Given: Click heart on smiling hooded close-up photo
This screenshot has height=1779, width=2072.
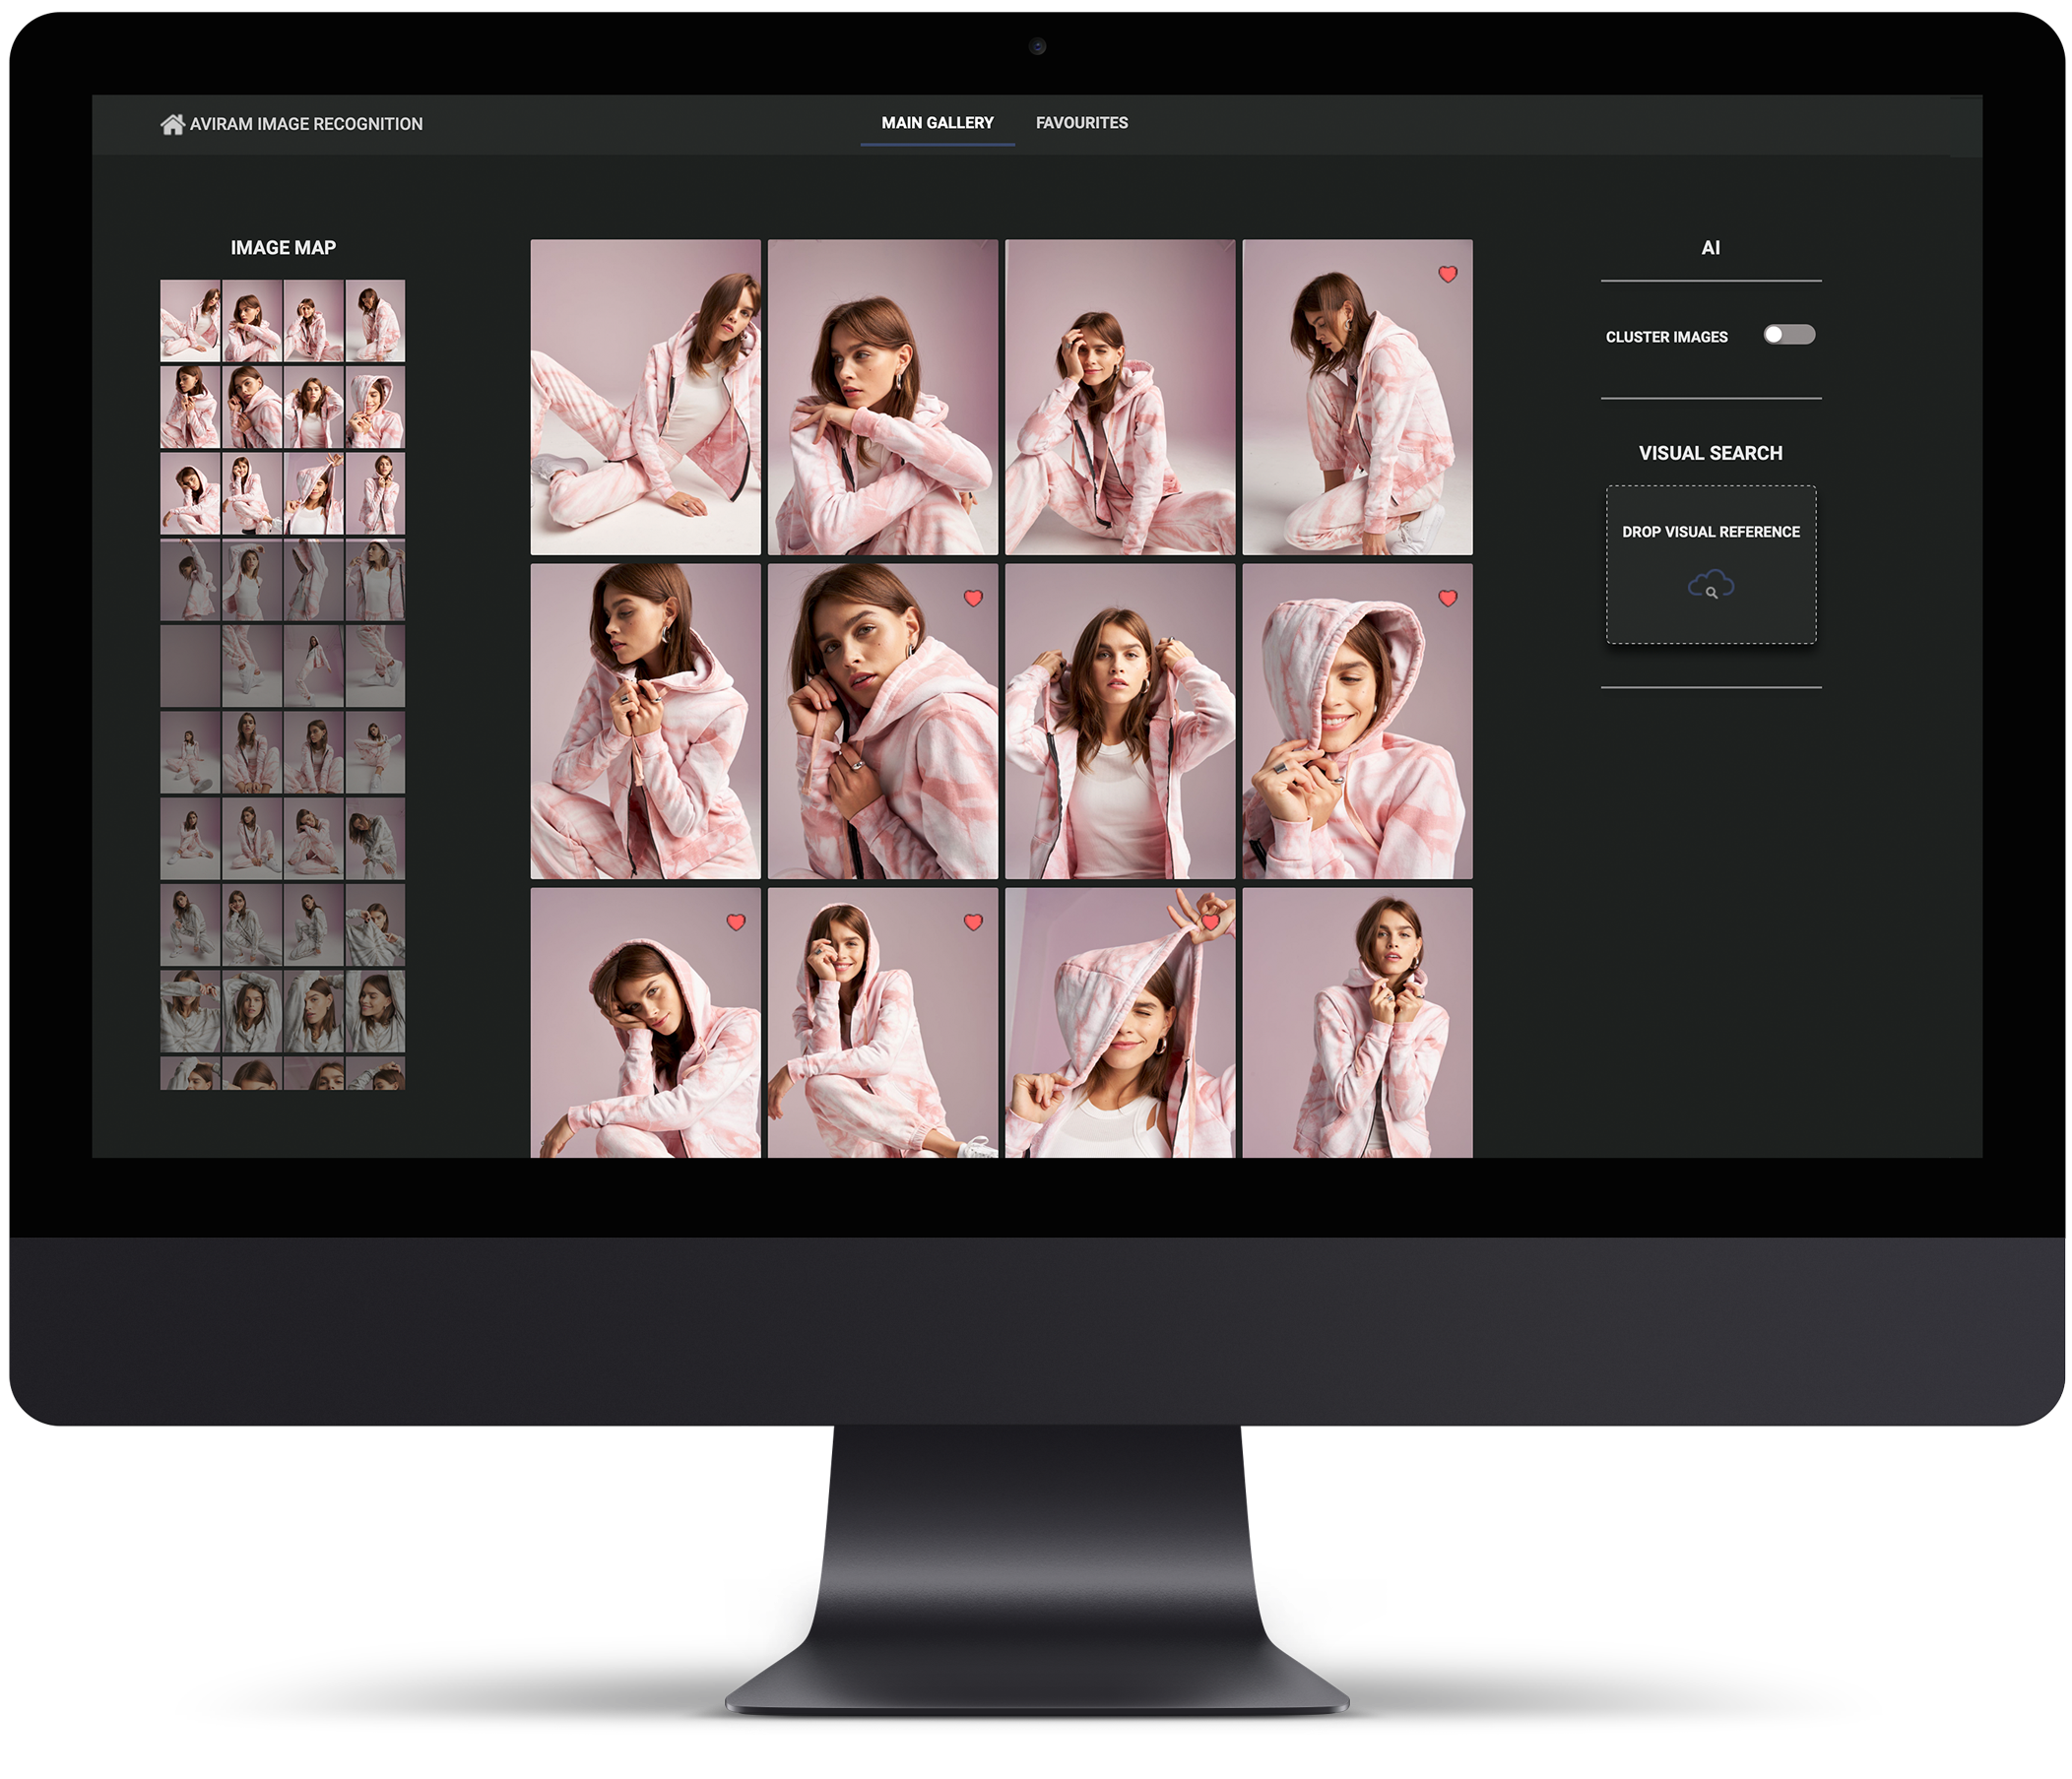Looking at the screenshot, I should pyautogui.click(x=1447, y=598).
